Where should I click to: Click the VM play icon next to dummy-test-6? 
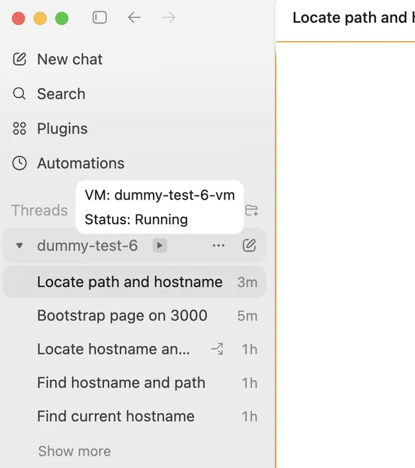point(160,246)
